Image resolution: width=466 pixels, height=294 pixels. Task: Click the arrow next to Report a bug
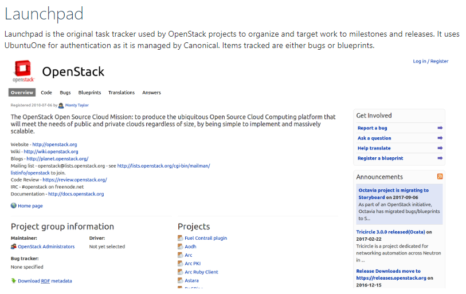[x=440, y=128]
